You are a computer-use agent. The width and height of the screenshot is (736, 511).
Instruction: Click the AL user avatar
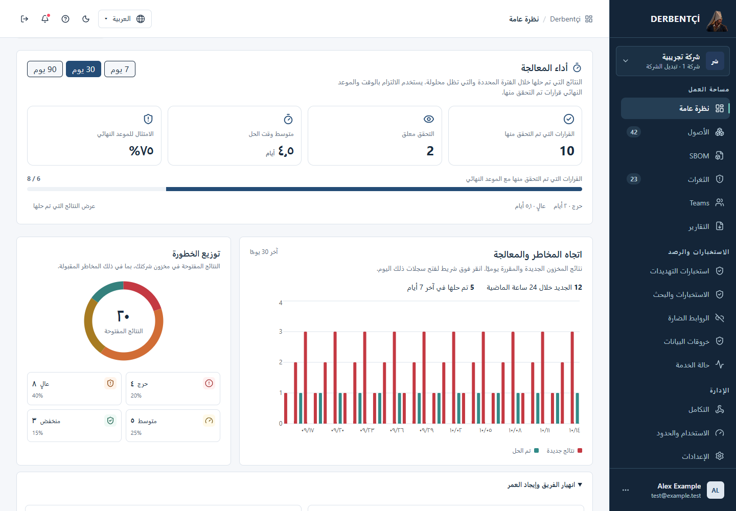tap(716, 490)
